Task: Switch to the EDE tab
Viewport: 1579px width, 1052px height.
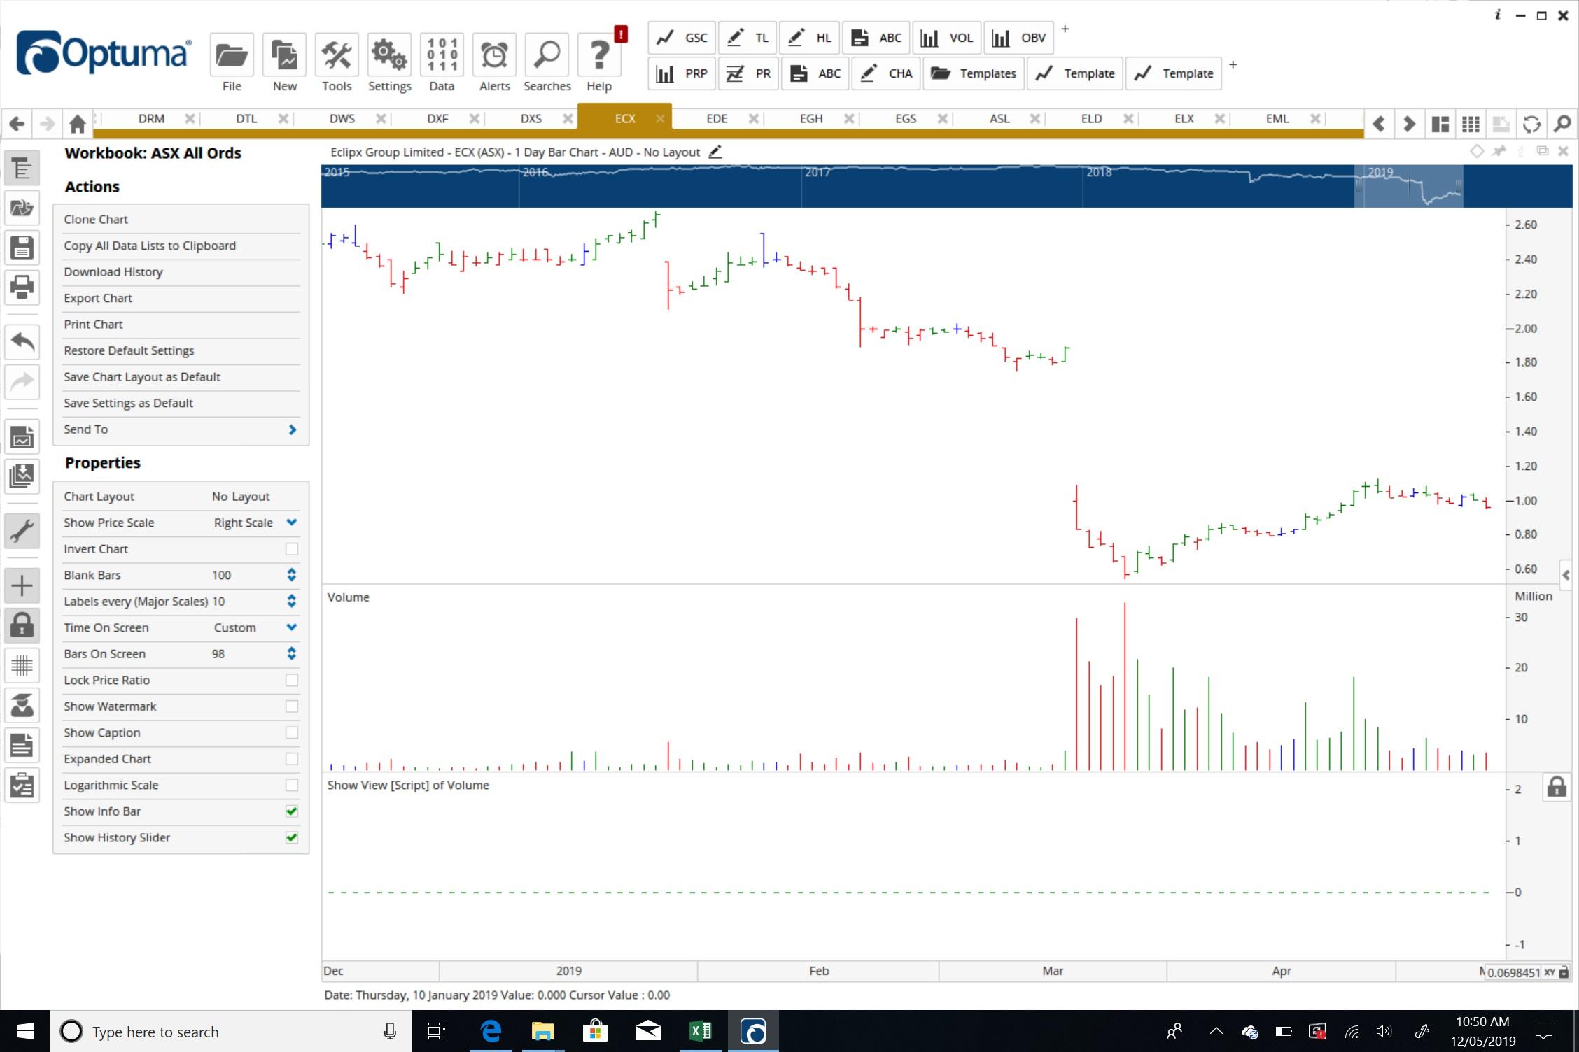Action: tap(717, 119)
